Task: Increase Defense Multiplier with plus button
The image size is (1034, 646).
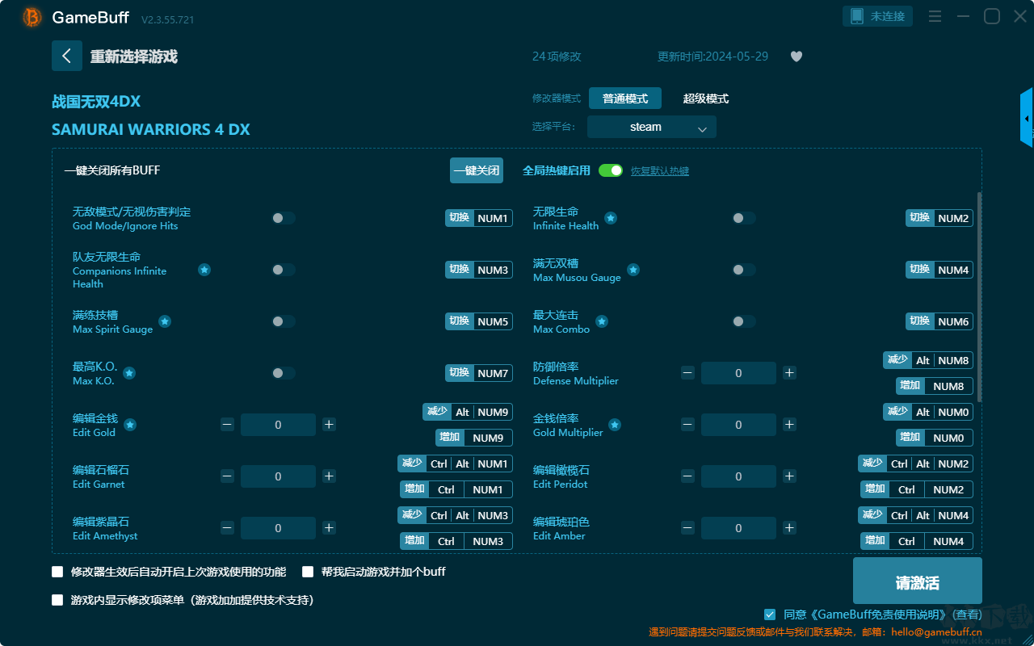Action: coord(789,373)
